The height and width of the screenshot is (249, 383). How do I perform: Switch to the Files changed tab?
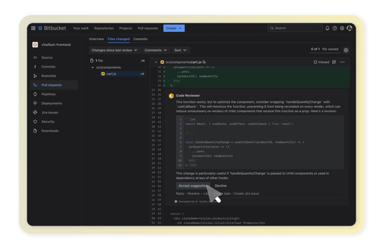click(119, 39)
